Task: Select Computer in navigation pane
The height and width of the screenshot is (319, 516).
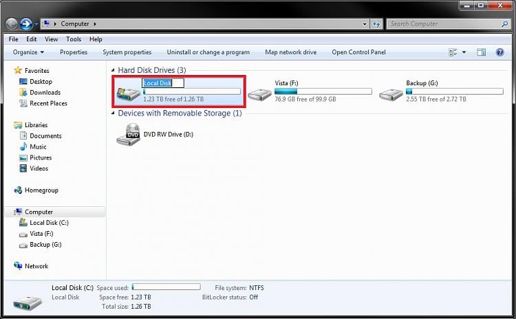Action: coord(39,212)
